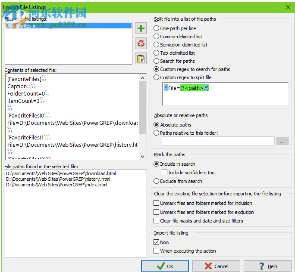Check Unmark files marked for inclusion
295x272 pixels.
pyautogui.click(x=203, y=203)
